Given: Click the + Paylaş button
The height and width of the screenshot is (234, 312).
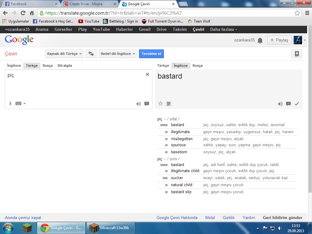Looking at the screenshot, I should 279,40.
